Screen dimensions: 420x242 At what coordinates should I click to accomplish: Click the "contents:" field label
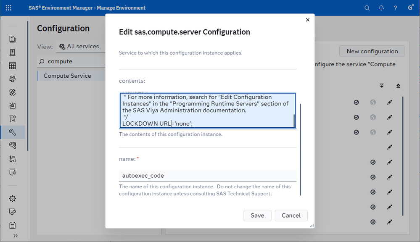(x=132, y=81)
